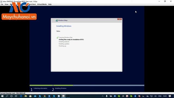
Task: Click Current User(s) status bar text
Action: pyautogui.click(x=13, y=93)
